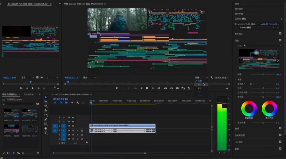
Task: Add marker in timeline header
Action: click(72, 103)
